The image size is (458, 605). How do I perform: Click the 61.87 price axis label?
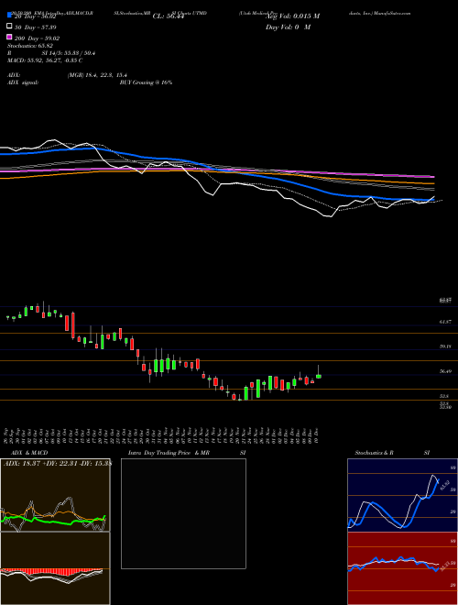point(445,322)
